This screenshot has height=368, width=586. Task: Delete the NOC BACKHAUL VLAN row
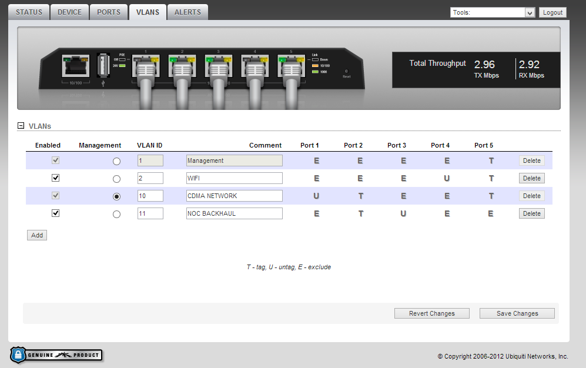coord(532,213)
